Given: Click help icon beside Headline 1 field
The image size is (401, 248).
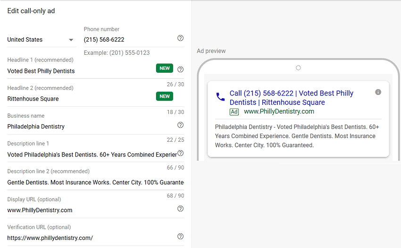Looking at the screenshot, I should pyautogui.click(x=180, y=69).
